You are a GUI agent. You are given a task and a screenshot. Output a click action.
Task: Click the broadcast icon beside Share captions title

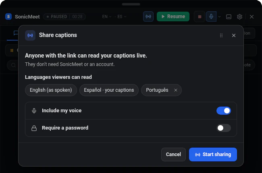(x=30, y=35)
